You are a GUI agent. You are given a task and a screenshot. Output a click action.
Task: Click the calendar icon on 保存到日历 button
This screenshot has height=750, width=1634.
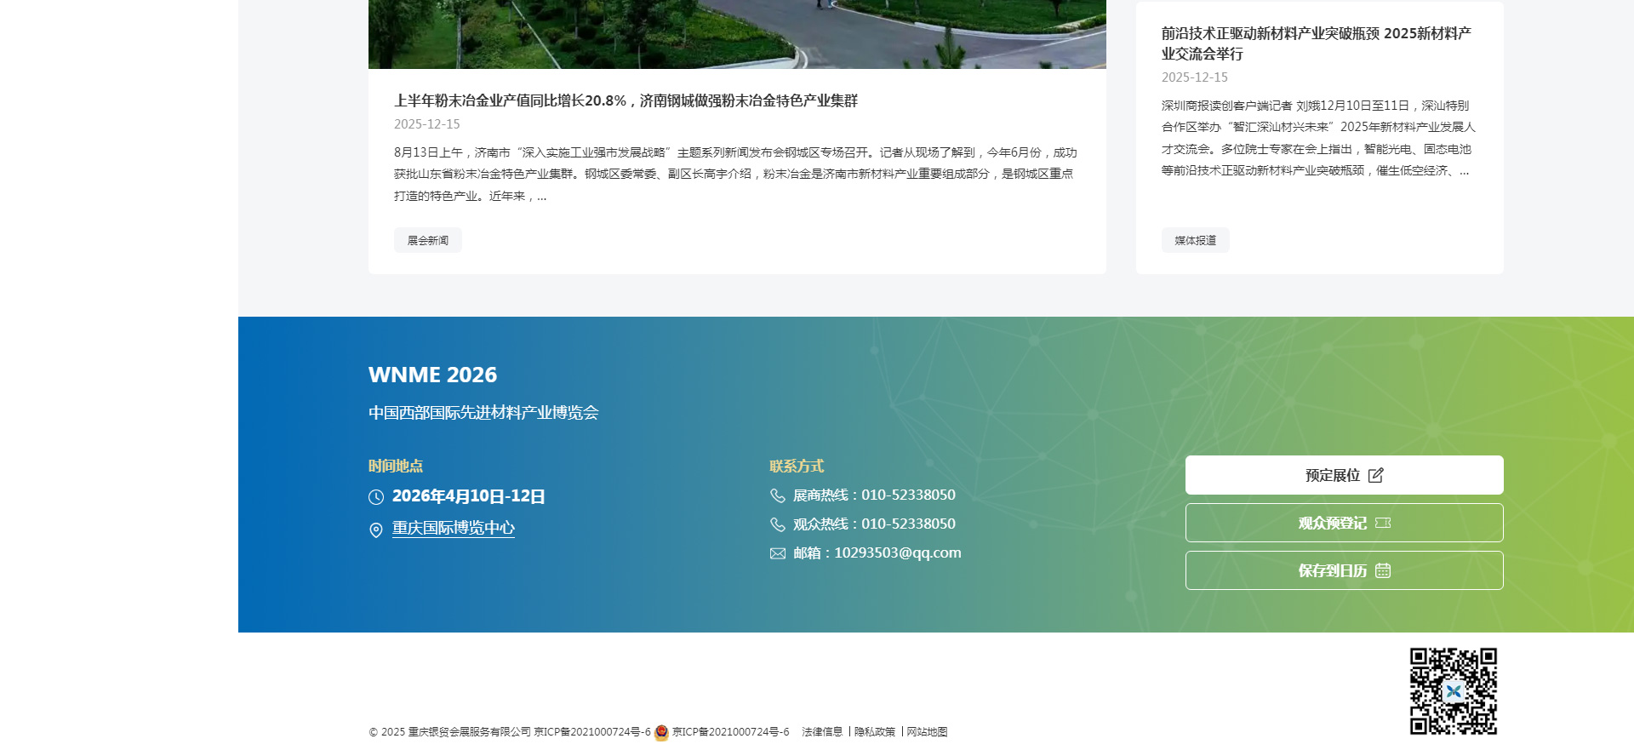click(x=1383, y=570)
